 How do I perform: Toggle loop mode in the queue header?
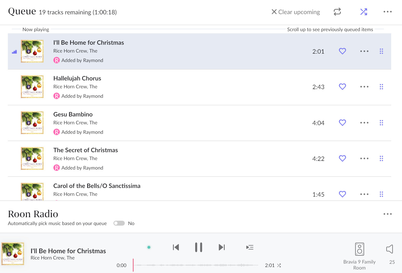[x=337, y=12]
